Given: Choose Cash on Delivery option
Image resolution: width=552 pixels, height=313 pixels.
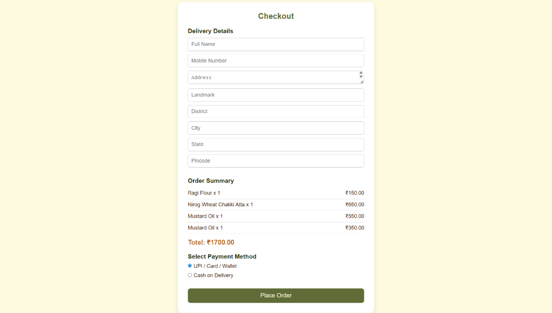Looking at the screenshot, I should click(x=190, y=275).
